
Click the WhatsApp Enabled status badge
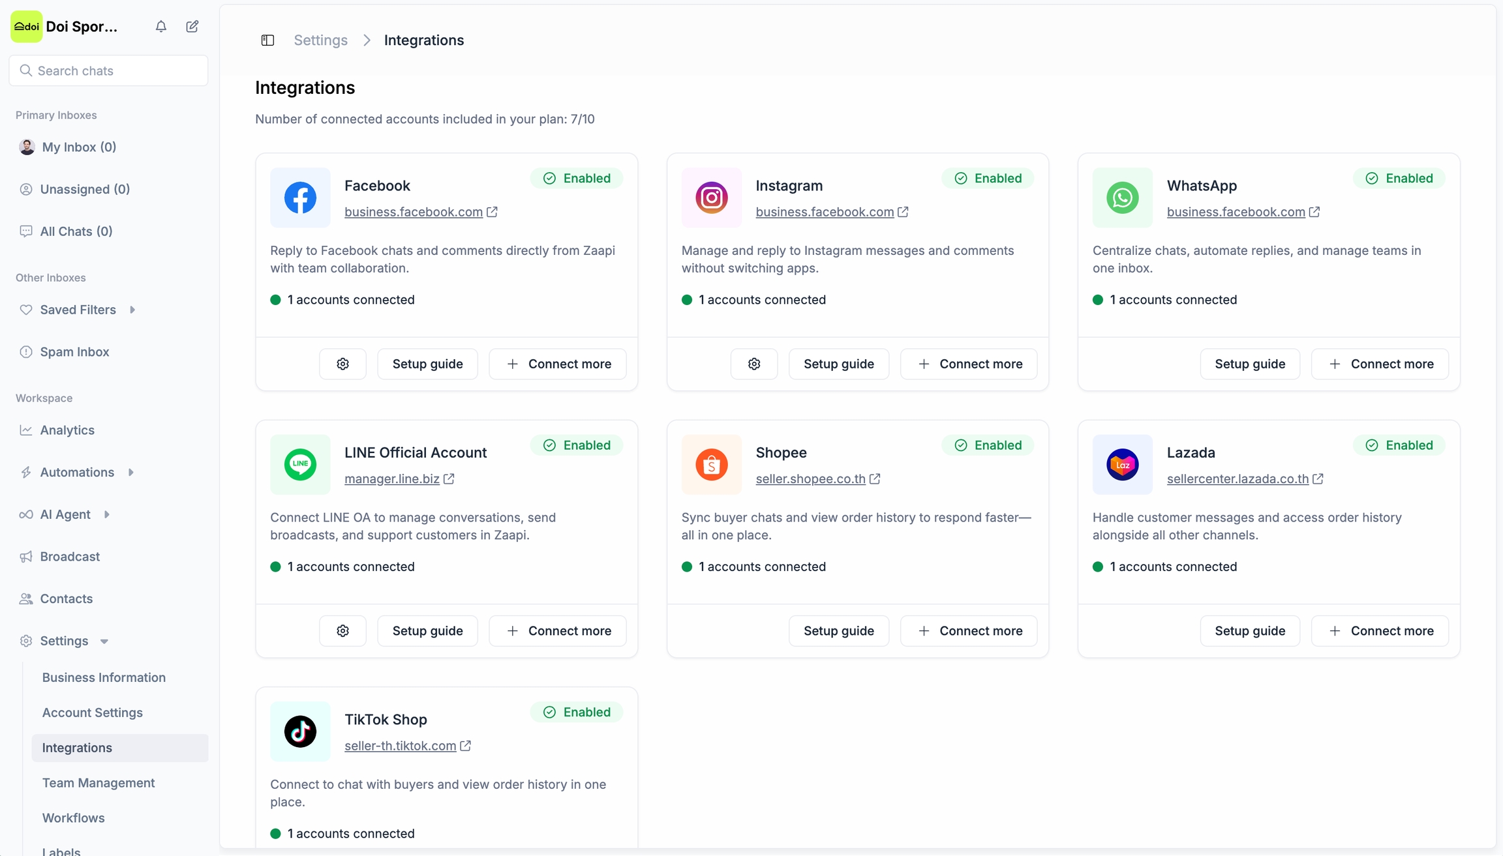coord(1399,179)
